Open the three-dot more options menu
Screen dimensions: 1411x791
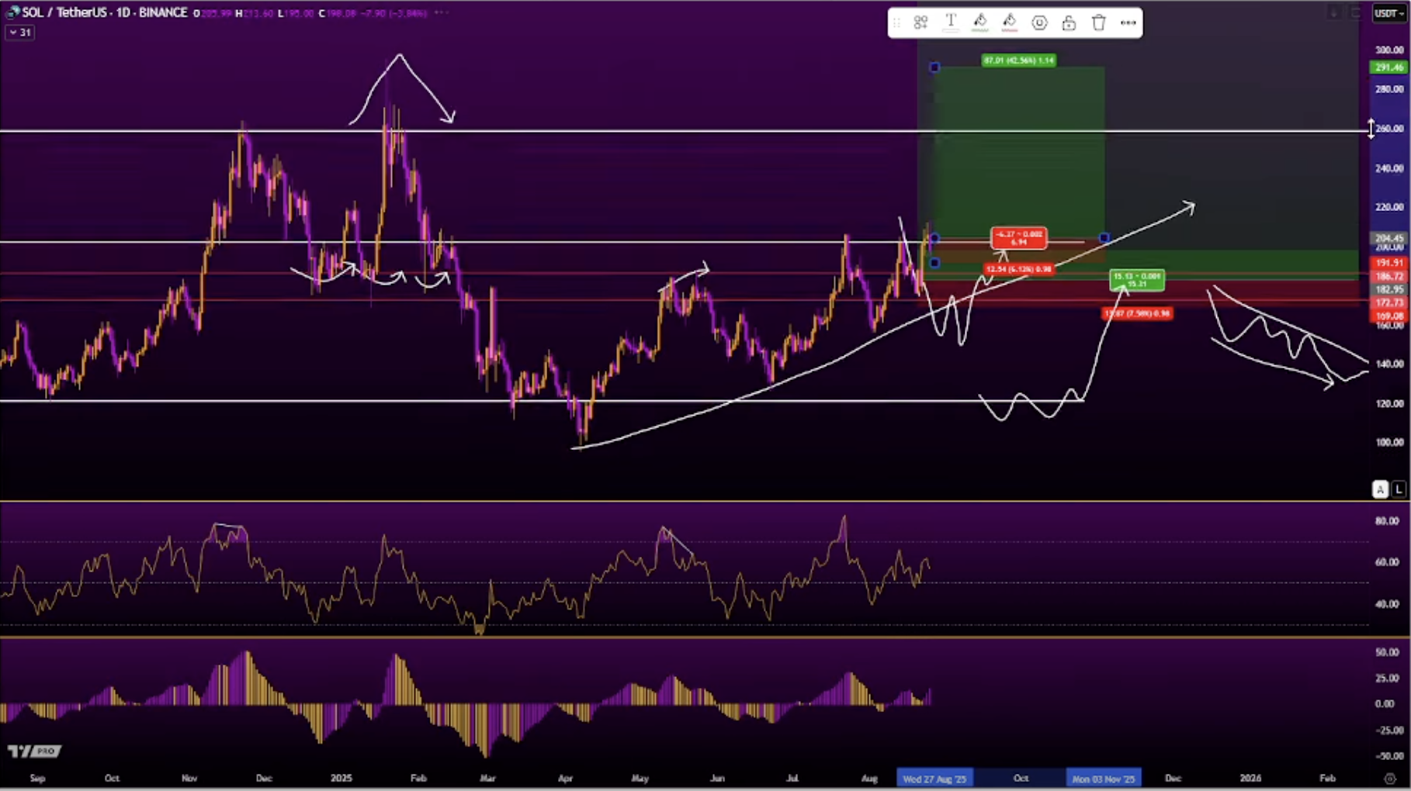click(1128, 23)
